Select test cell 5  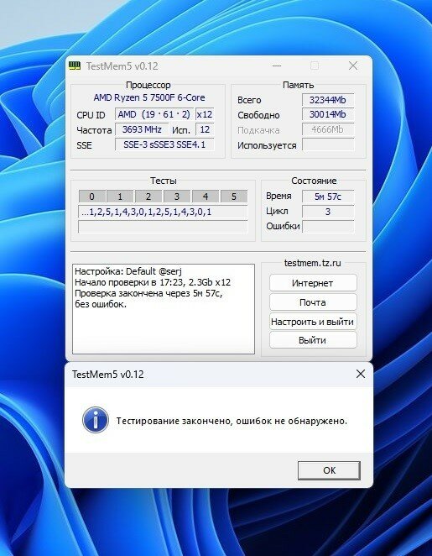[234, 197]
